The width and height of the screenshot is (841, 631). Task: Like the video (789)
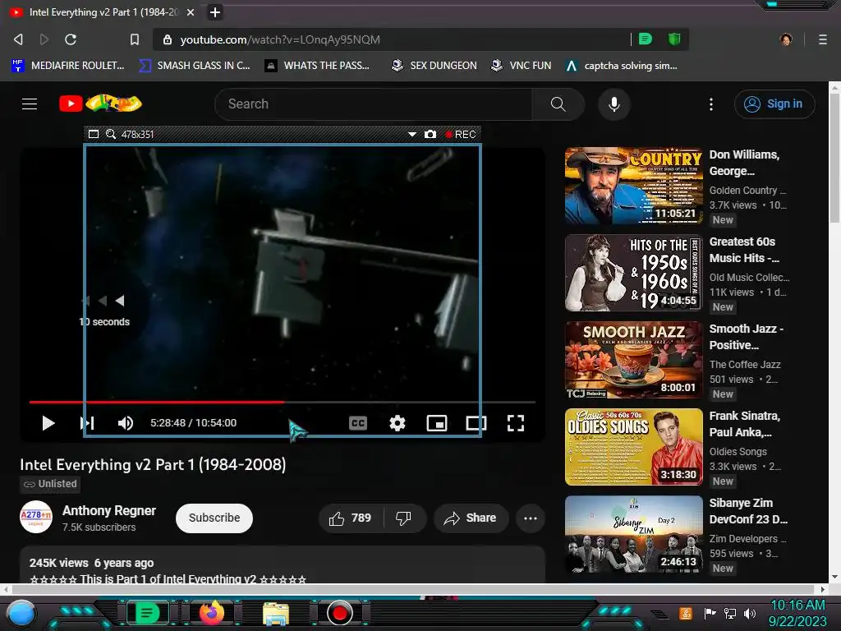click(x=351, y=518)
